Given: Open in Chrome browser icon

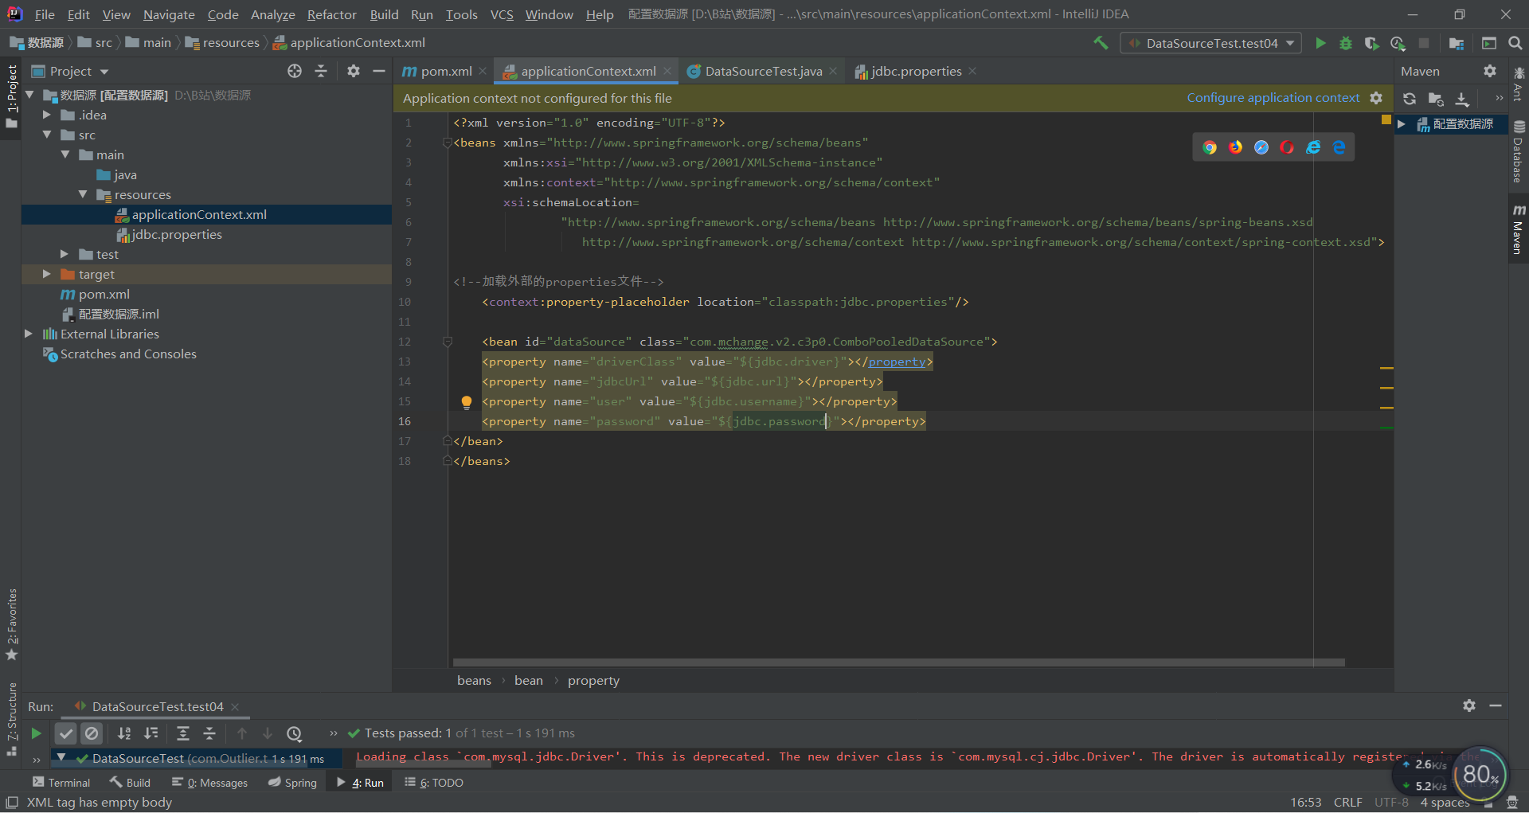Looking at the screenshot, I should [x=1210, y=147].
